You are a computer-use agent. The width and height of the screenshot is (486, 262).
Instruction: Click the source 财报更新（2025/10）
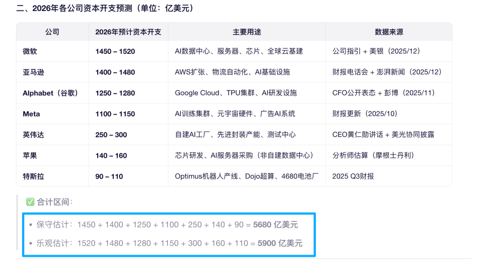[366, 114]
